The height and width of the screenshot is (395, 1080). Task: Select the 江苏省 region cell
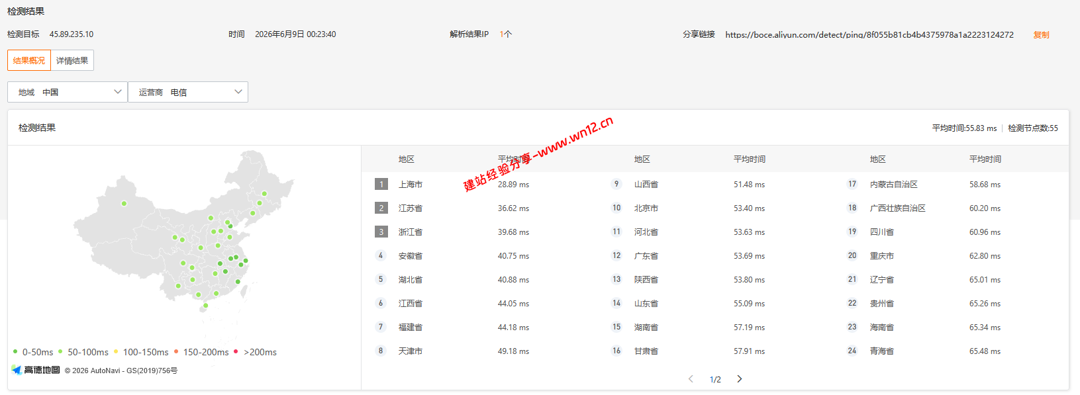411,208
